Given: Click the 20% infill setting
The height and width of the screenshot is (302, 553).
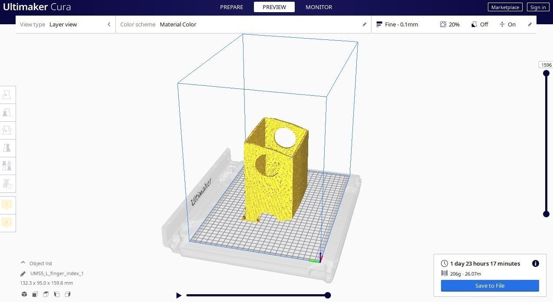Looking at the screenshot, I should pos(450,24).
